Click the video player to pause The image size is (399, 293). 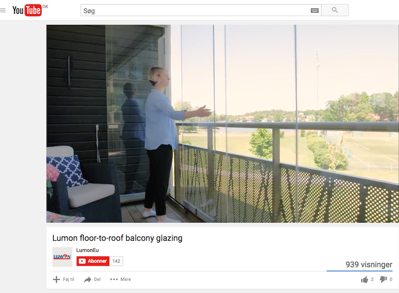click(x=223, y=123)
